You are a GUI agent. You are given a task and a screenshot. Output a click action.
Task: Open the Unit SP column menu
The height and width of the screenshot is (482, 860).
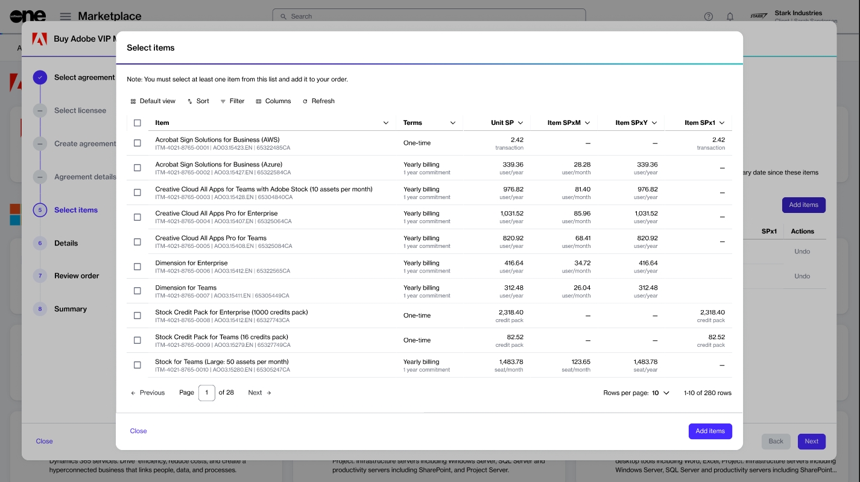520,123
